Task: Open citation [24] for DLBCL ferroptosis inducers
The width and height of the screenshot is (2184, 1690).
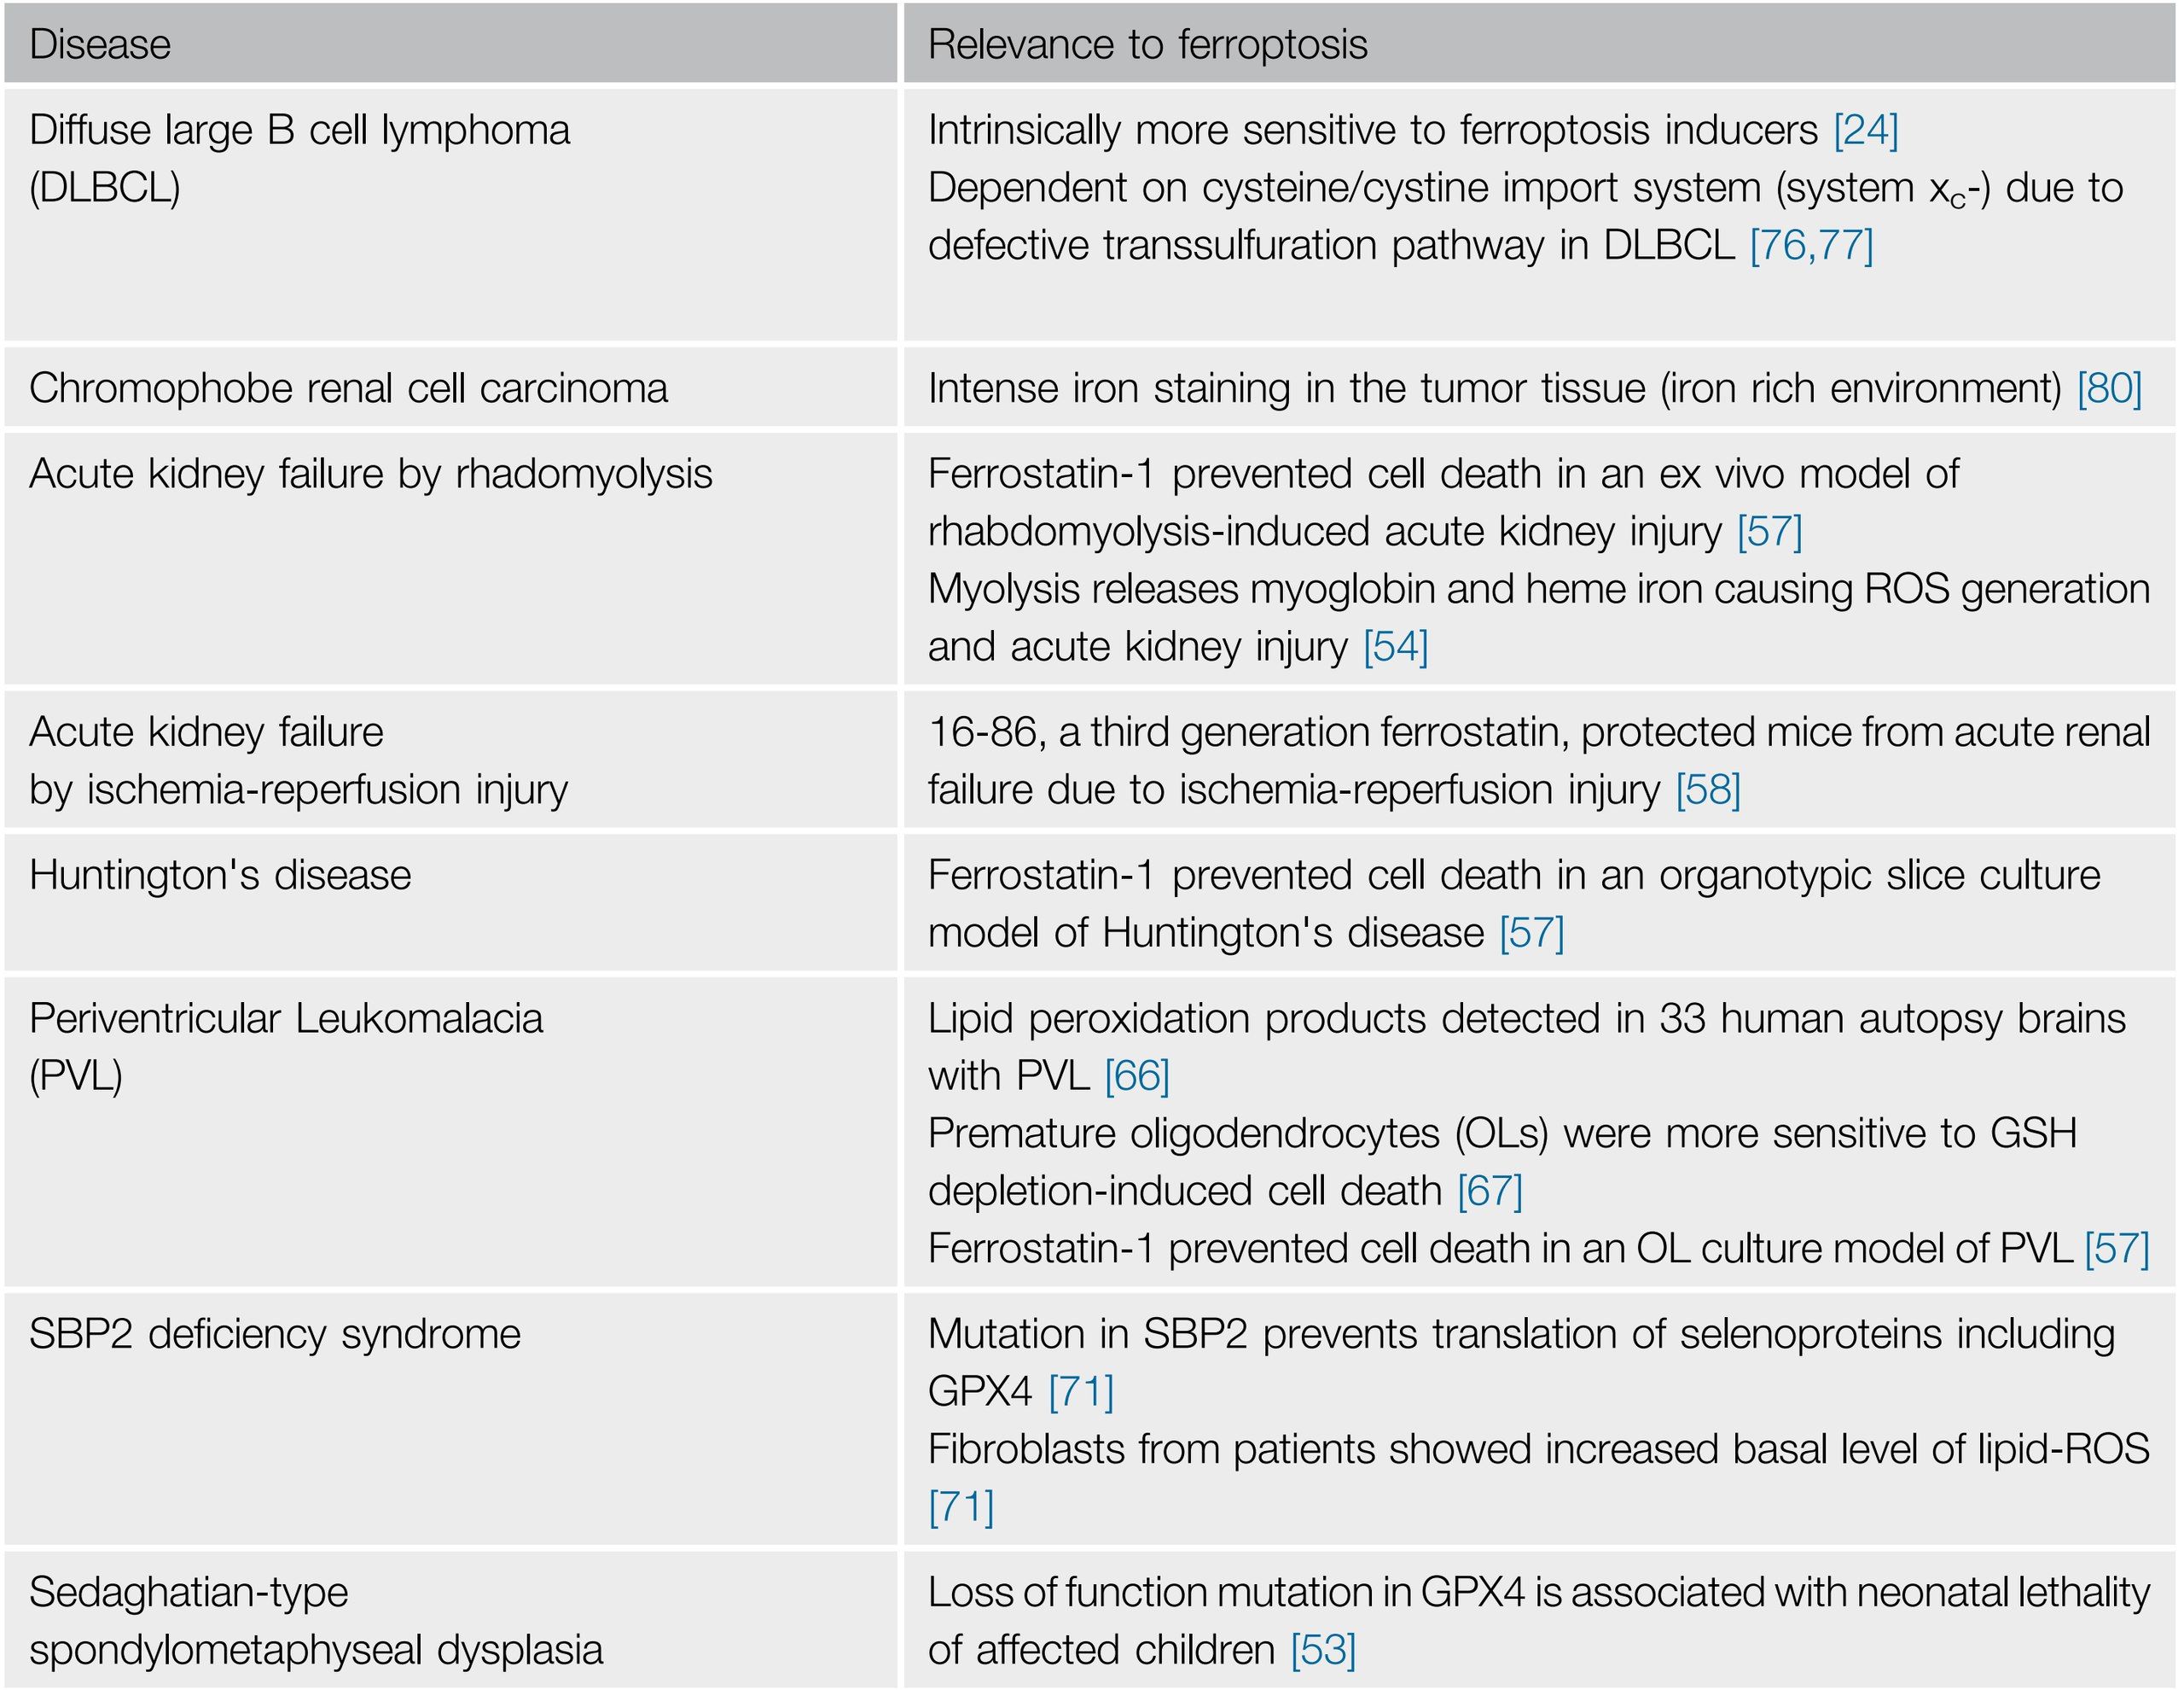Action: (x=1865, y=130)
